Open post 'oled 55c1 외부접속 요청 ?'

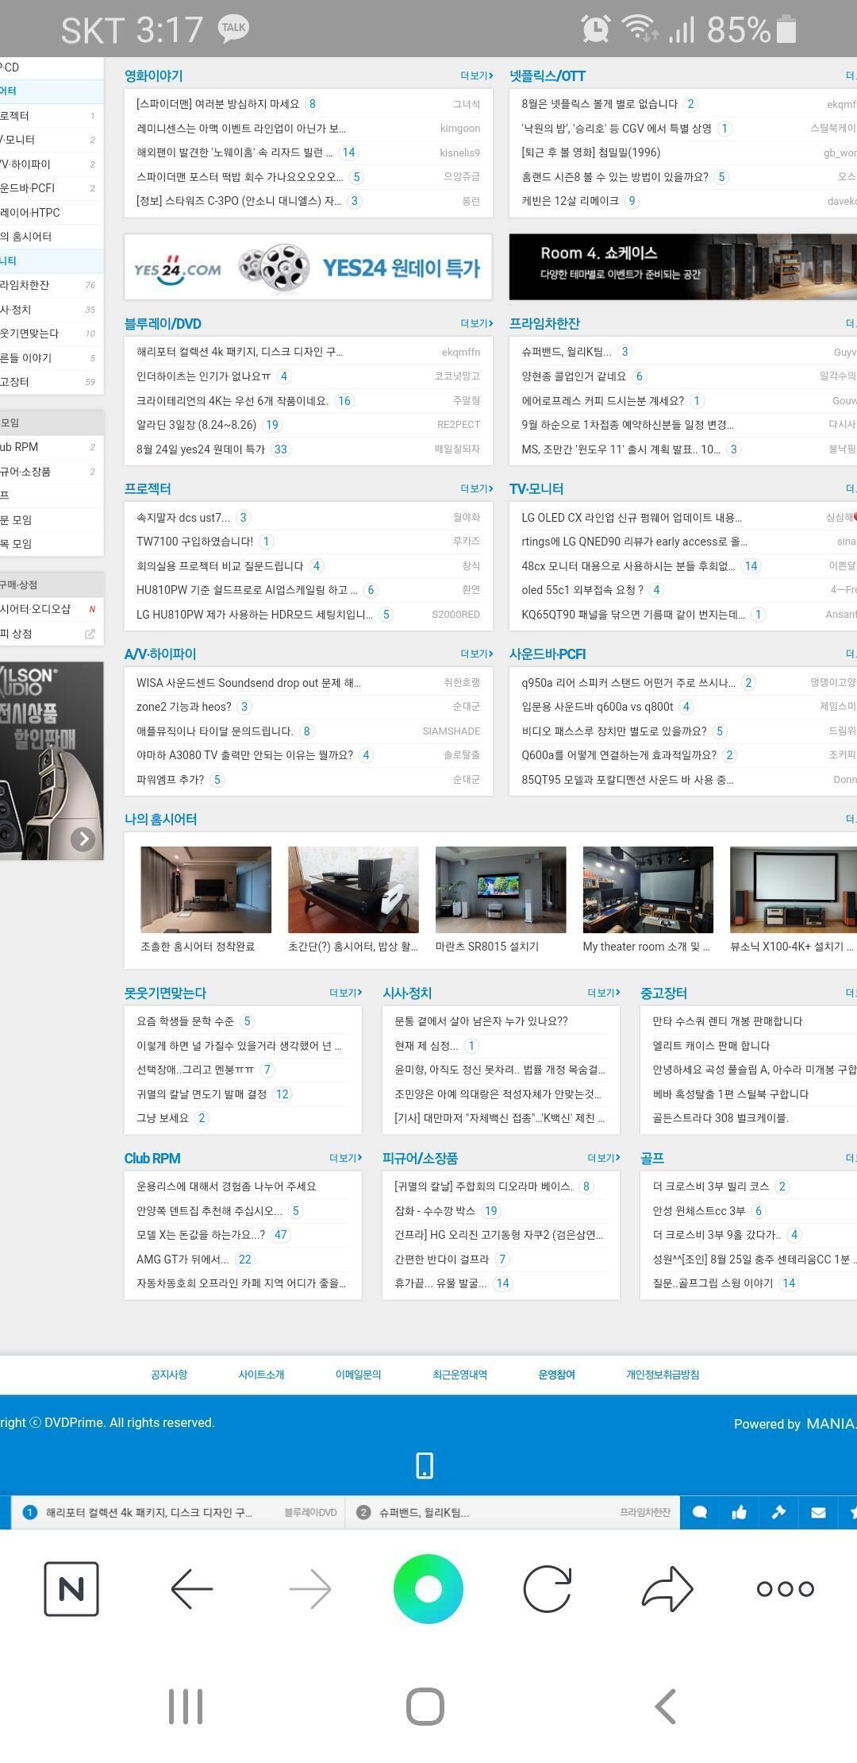pos(582,590)
